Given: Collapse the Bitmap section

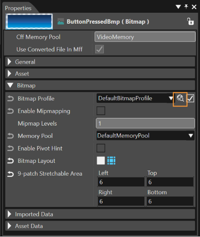Looking at the screenshot, I should [x=100, y=86].
